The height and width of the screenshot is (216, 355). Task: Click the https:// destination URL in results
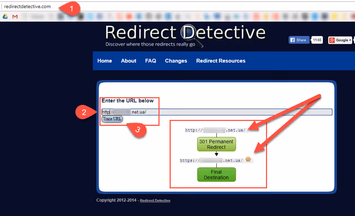pyautogui.click(x=211, y=161)
